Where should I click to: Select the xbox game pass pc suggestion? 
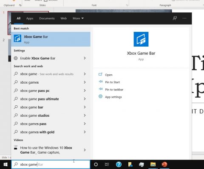(51, 90)
